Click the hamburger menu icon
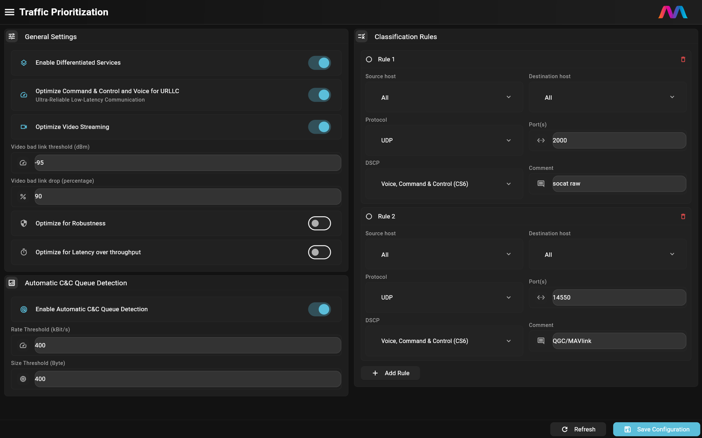This screenshot has height=438, width=702. pos(10,12)
